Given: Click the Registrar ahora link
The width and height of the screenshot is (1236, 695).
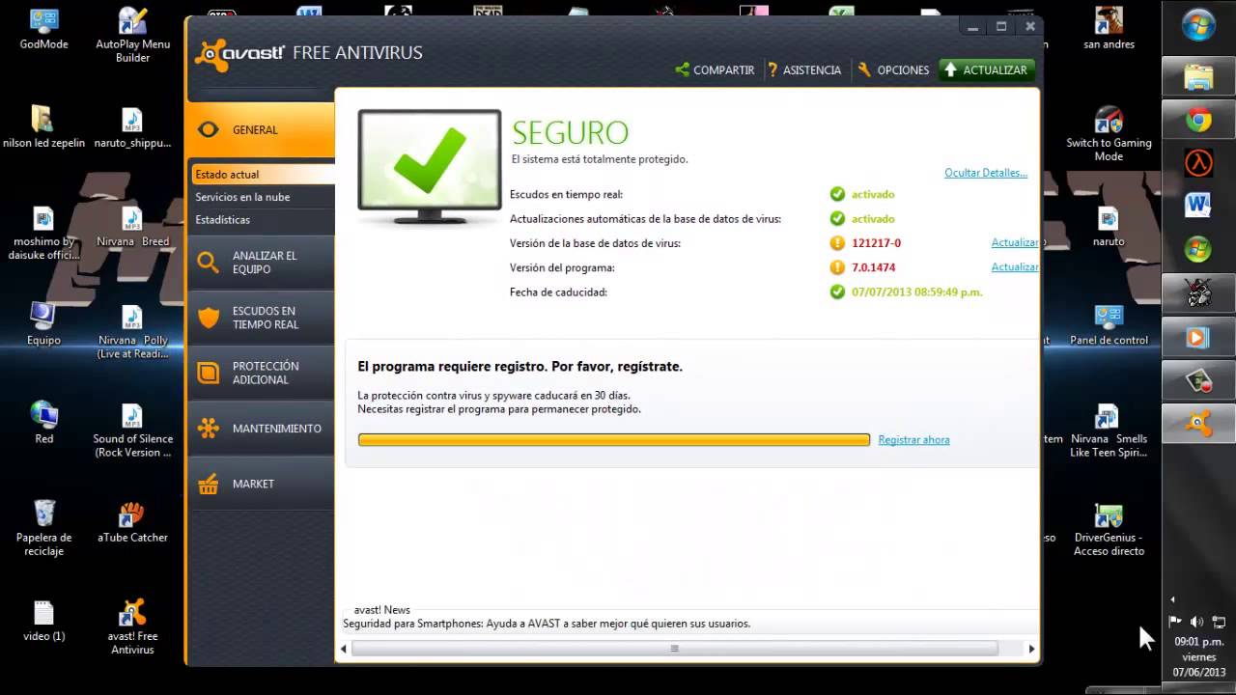Looking at the screenshot, I should pos(913,439).
